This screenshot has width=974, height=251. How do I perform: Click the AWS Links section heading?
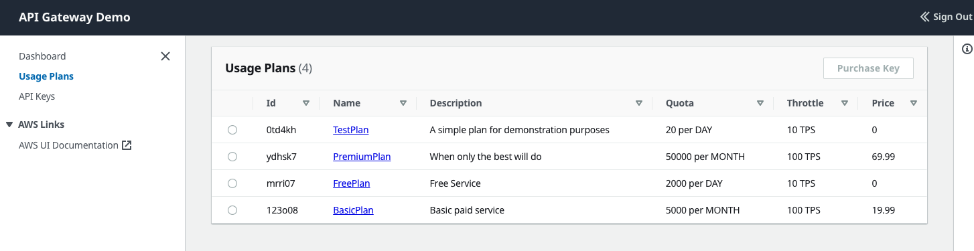pyautogui.click(x=42, y=124)
